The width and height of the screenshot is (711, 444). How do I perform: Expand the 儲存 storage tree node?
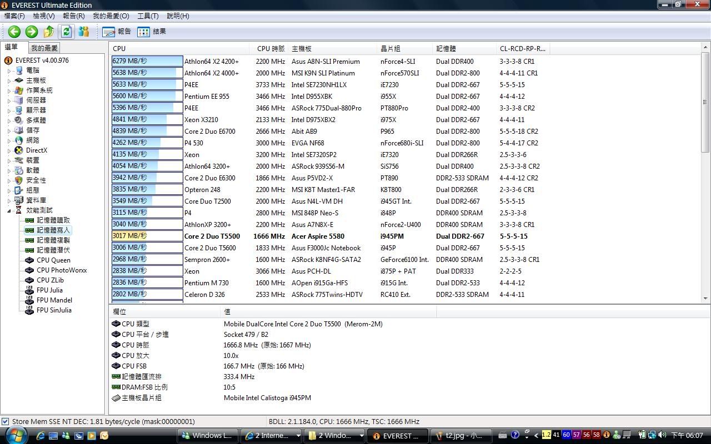coord(9,131)
